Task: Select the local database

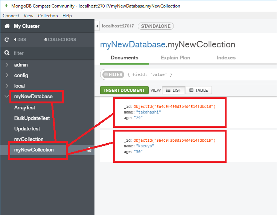Action: click(20, 86)
